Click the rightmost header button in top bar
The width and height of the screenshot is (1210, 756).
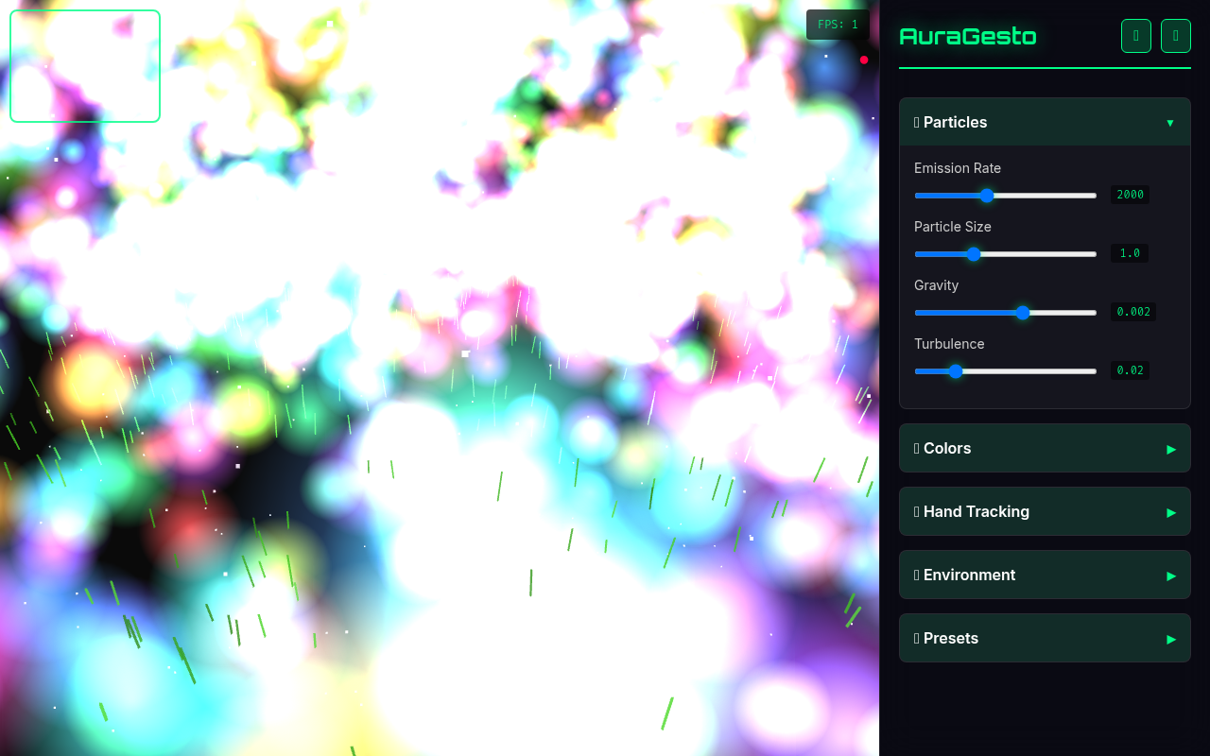click(x=1175, y=35)
